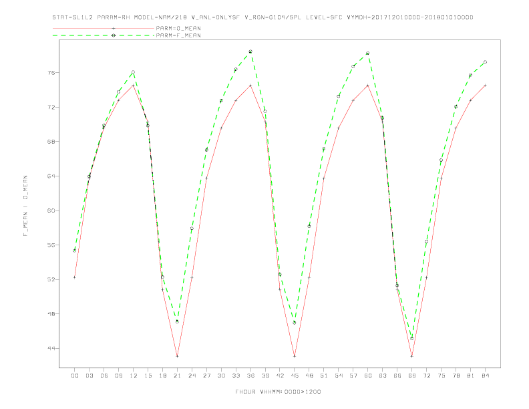Image resolution: width=529 pixels, height=409 pixels.
Task: Click x-axis tick label 09
Action: coord(118,376)
